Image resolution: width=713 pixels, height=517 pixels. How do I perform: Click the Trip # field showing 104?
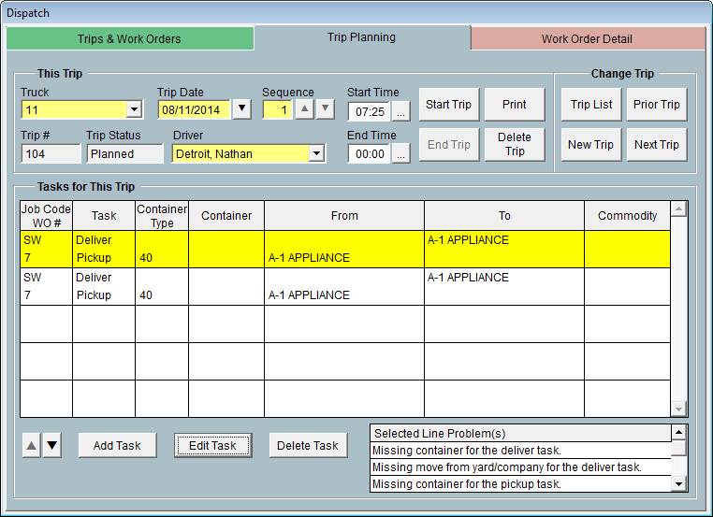point(51,153)
